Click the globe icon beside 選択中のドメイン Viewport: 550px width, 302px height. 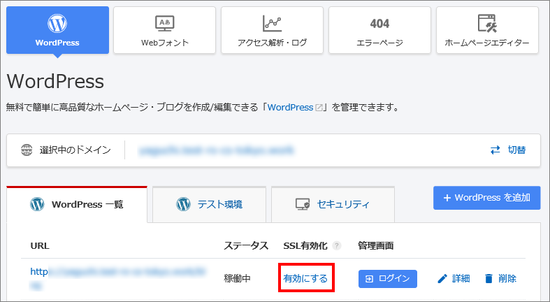(27, 150)
